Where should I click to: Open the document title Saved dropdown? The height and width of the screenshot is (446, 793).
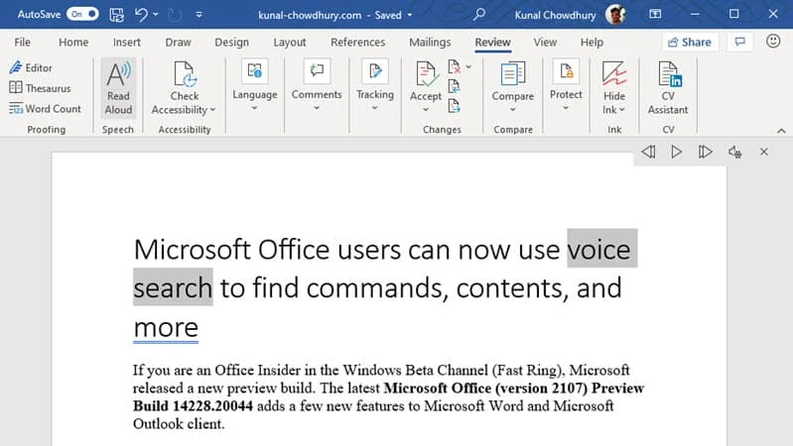click(x=410, y=15)
